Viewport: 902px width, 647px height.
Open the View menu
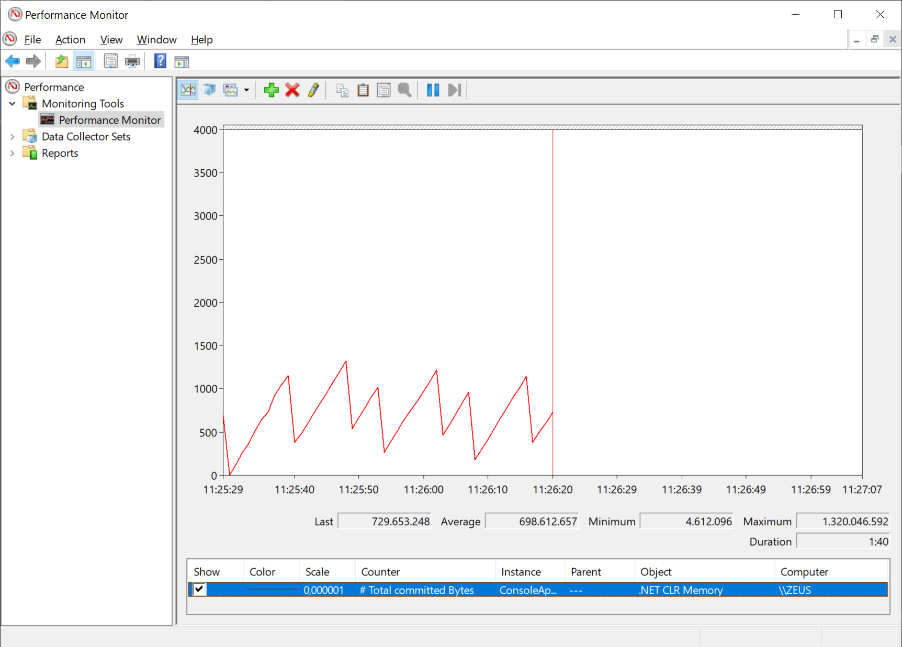[111, 39]
